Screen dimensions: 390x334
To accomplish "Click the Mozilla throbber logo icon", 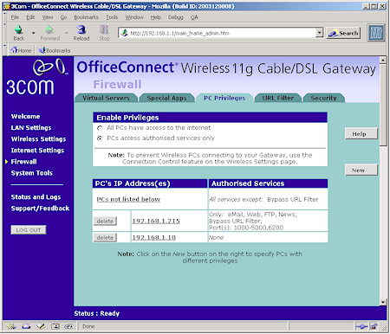I will (376, 33).
